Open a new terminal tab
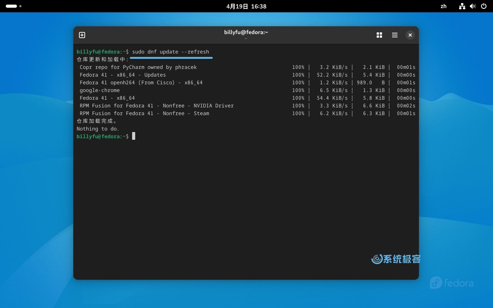Screen dimensions: 493x308 (82, 35)
